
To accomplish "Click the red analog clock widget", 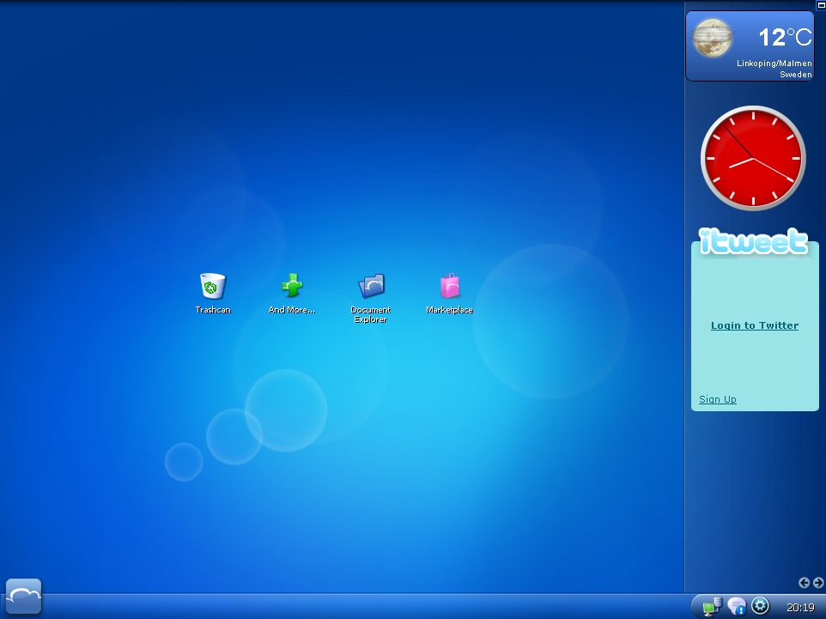I will (753, 158).
